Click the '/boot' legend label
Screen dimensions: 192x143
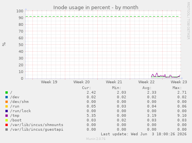tap(16, 120)
